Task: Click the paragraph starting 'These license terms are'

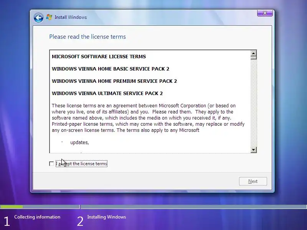Action: pyautogui.click(x=148, y=118)
